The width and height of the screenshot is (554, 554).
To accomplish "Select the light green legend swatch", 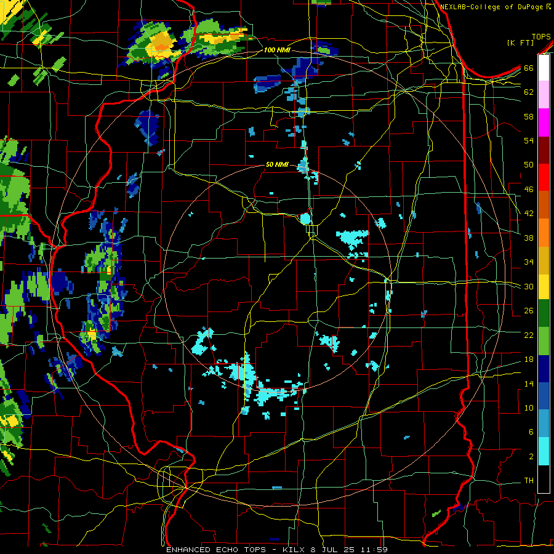I will pos(544,340).
